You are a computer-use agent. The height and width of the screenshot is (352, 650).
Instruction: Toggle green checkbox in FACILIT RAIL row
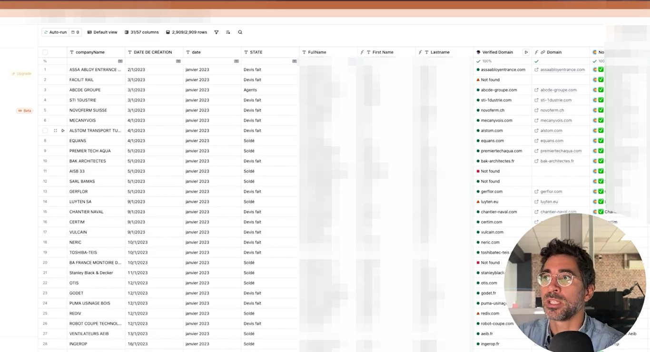click(601, 80)
